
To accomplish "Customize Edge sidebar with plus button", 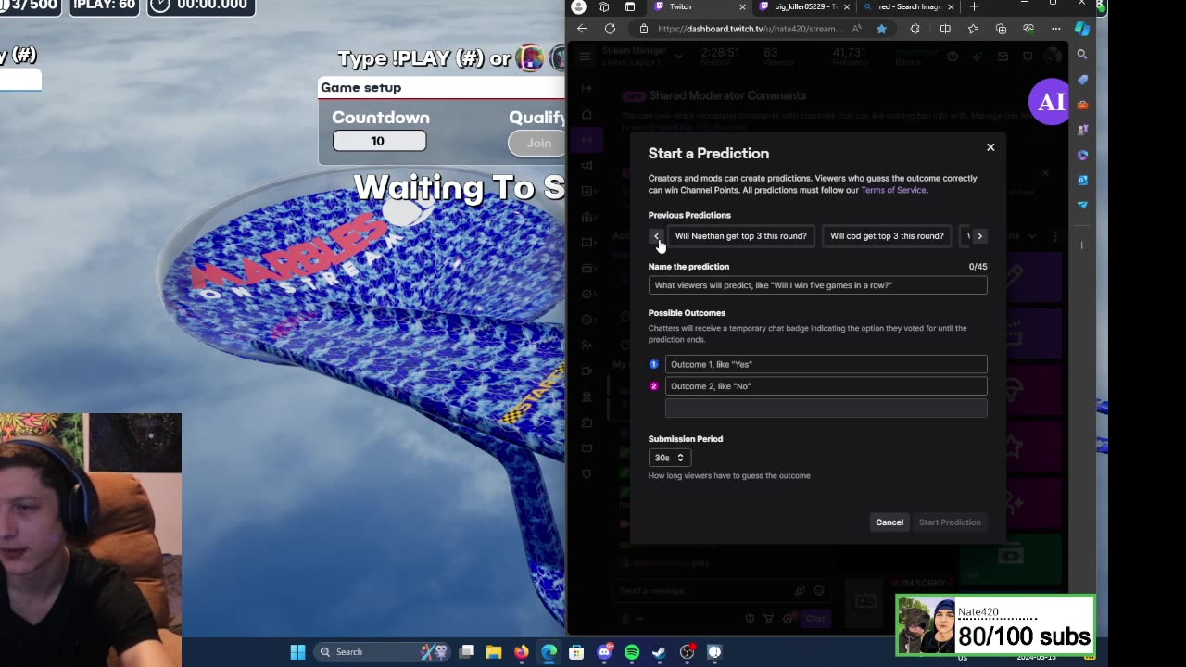I will point(1082,245).
